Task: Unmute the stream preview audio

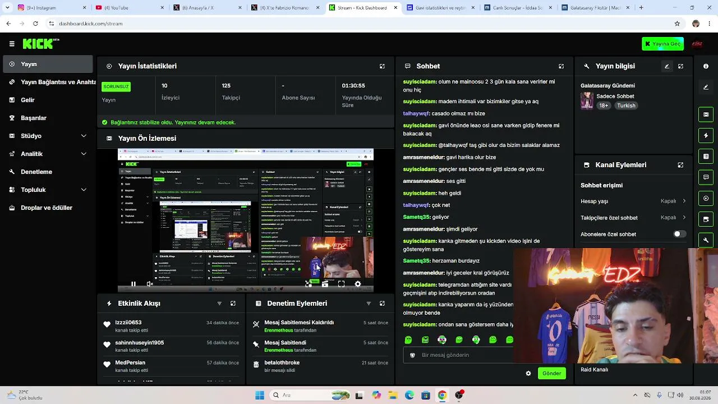Action: coord(150,284)
